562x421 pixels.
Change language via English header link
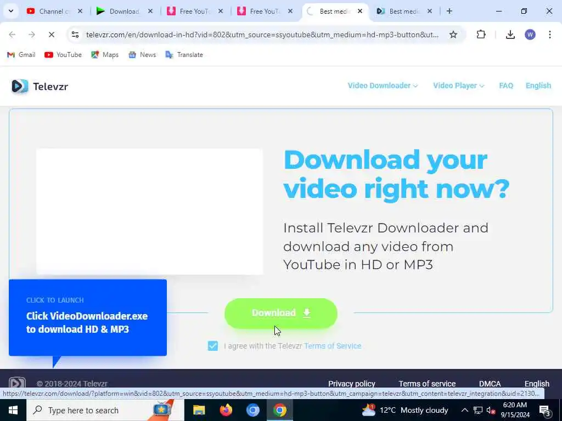pos(538,86)
